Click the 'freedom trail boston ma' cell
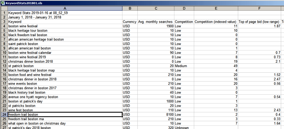This screenshot has width=284, height=129. click(65, 119)
